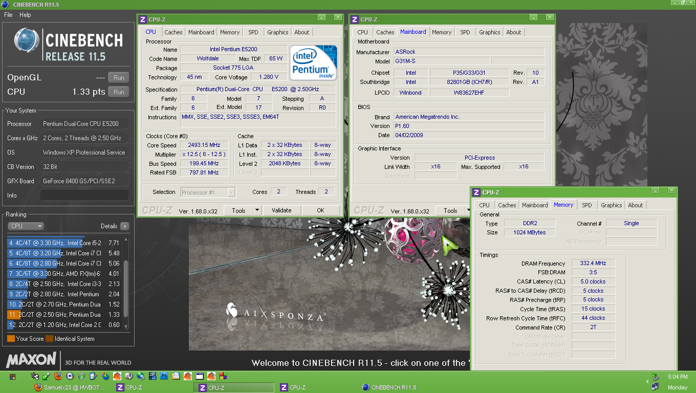The width and height of the screenshot is (696, 393).
Task: Click Tools button in CPU-Z CPU window
Action: click(239, 210)
